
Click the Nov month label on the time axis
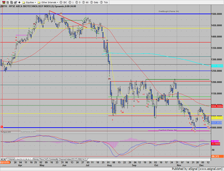(x=179, y=165)
